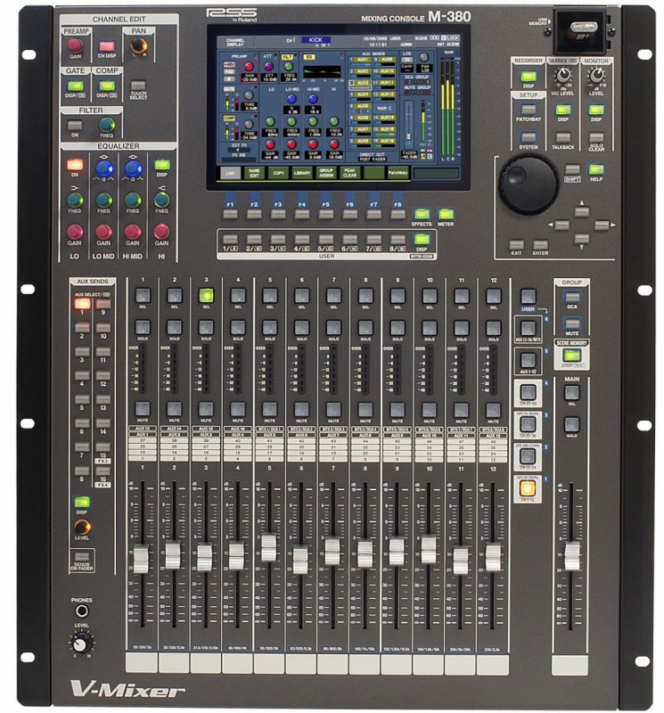664x713 pixels.
Task: Click the FILTER FREQ knob
Action: click(x=106, y=125)
